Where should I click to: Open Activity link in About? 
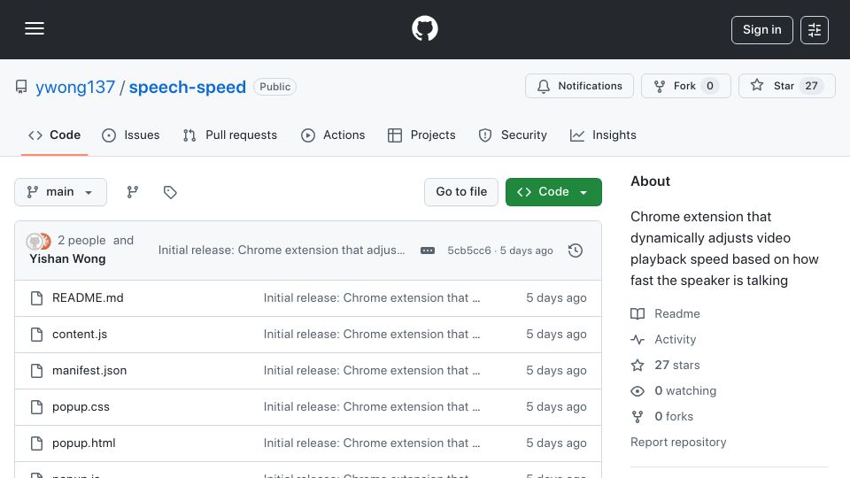point(663,339)
